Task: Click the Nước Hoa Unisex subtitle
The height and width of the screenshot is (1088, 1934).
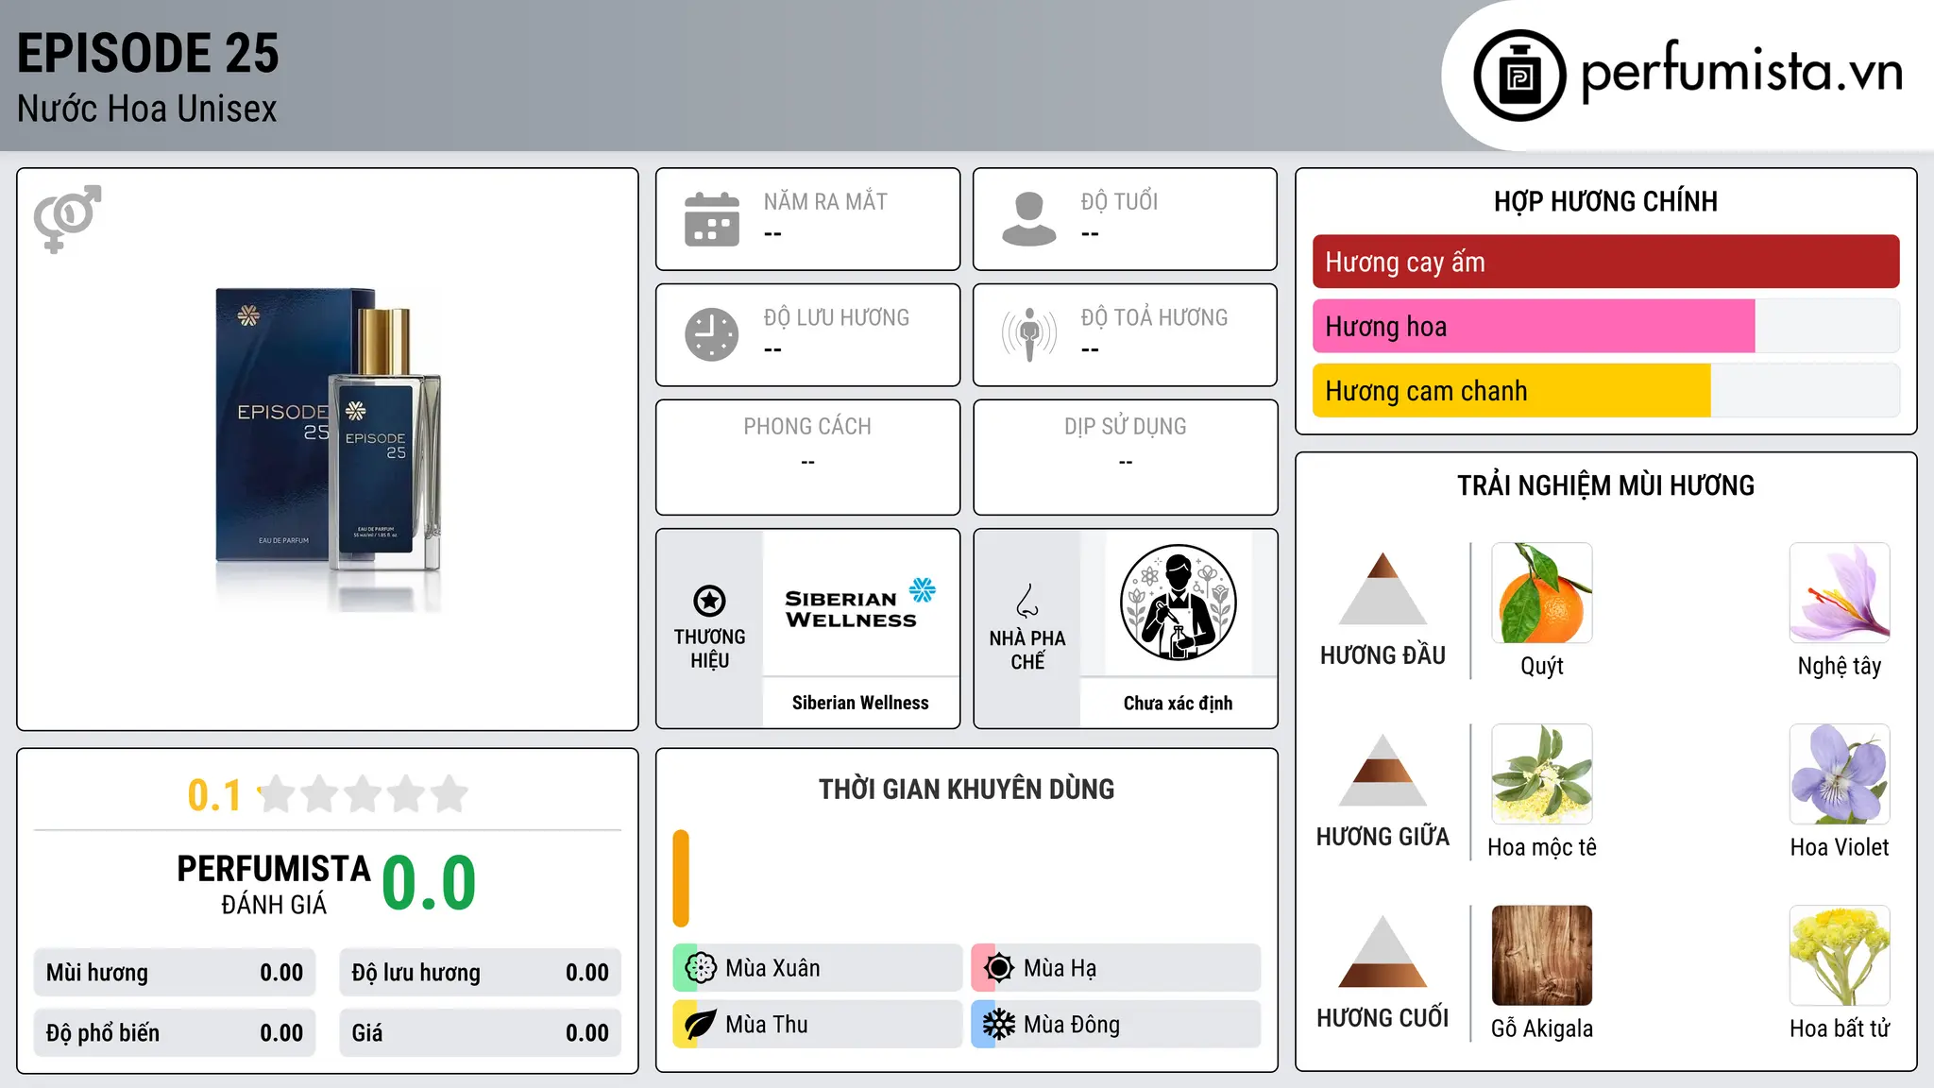Action: [x=147, y=109]
